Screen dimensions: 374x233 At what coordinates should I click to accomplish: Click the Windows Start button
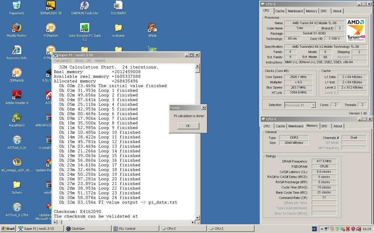pyautogui.click(x=8, y=229)
